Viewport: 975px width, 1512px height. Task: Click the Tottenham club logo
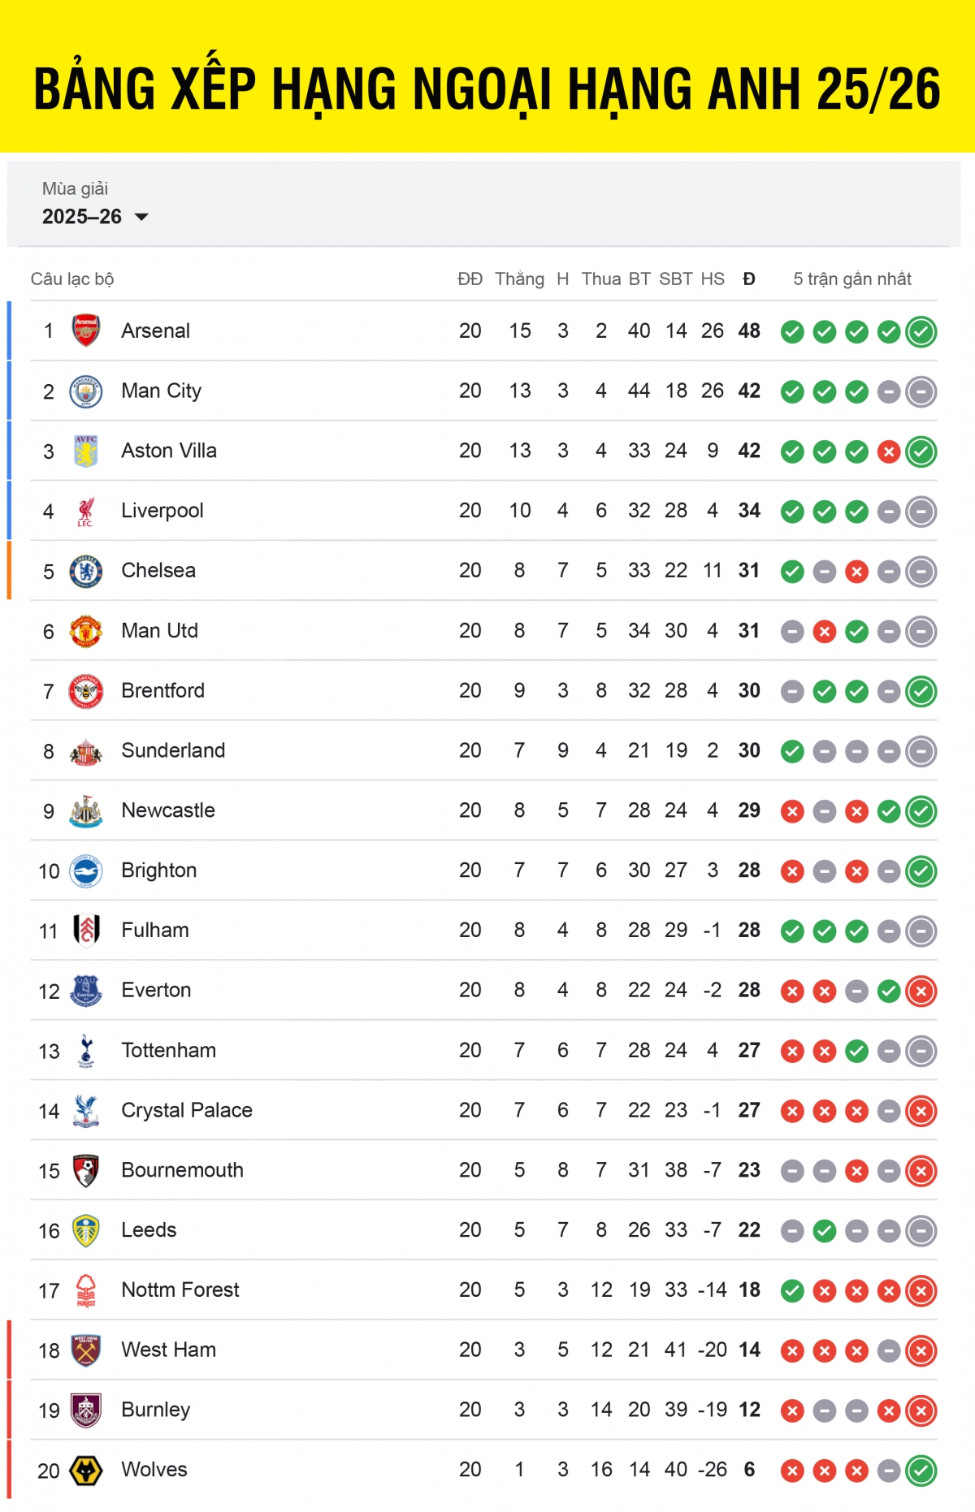coord(86,1051)
